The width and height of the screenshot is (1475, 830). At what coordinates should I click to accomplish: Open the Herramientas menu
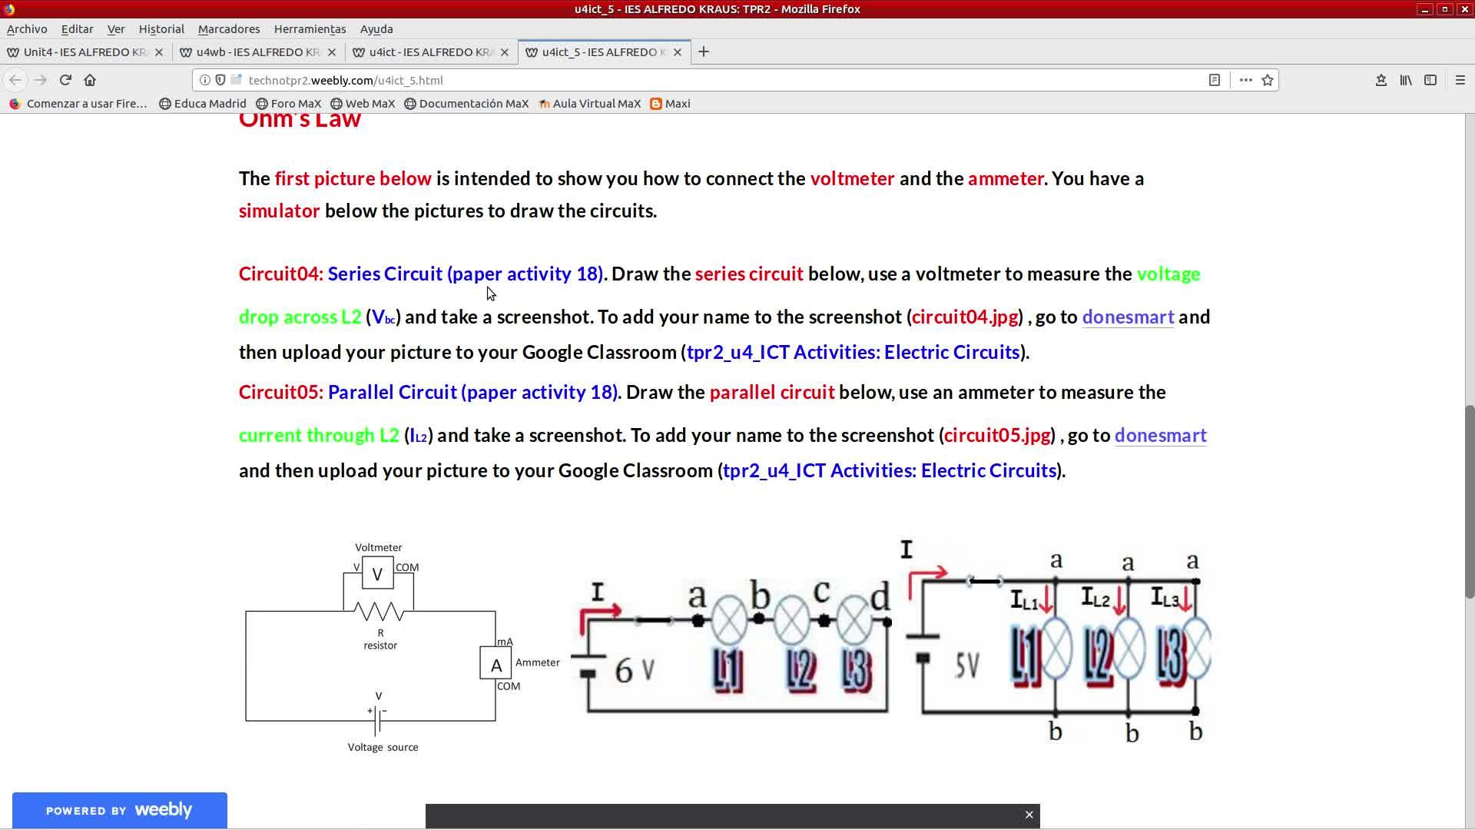pos(310,29)
